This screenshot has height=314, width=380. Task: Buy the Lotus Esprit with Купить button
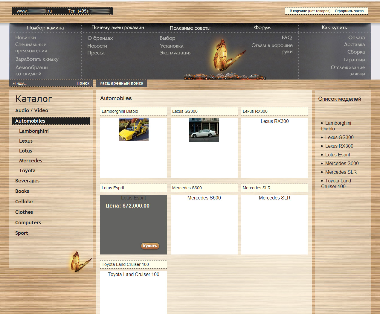(x=150, y=246)
